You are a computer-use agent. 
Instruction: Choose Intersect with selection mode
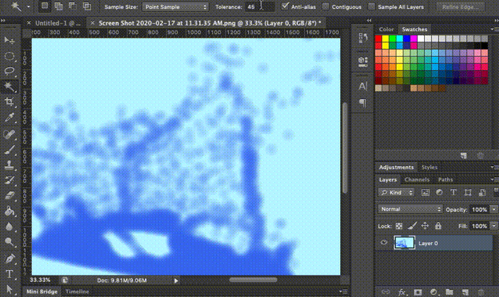87,6
